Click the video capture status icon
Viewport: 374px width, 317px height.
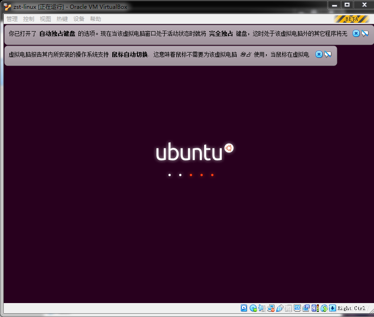tap(306, 308)
